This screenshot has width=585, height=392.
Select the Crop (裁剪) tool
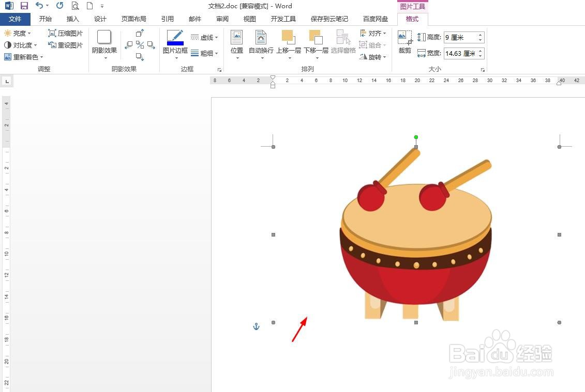[x=405, y=42]
